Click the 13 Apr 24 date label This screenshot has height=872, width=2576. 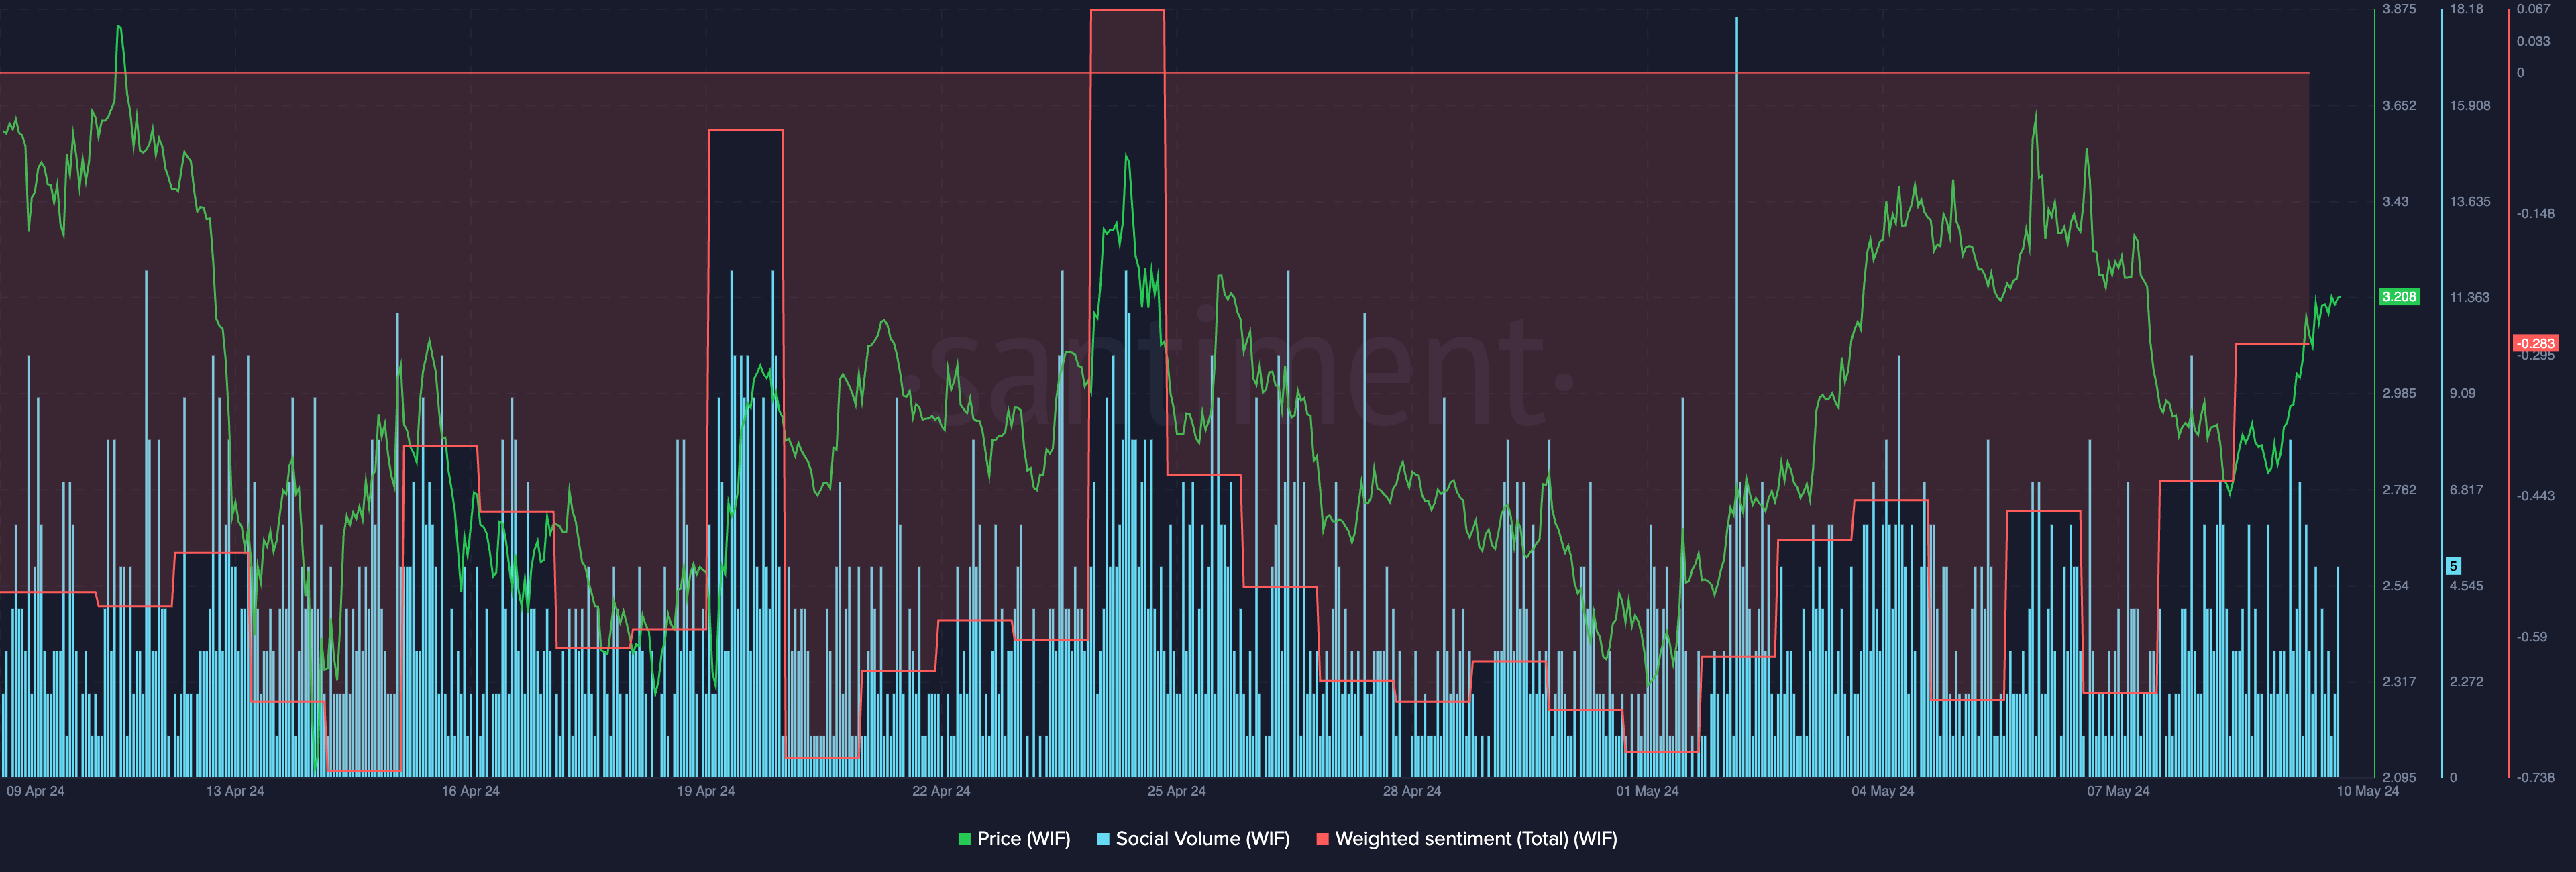click(x=235, y=791)
